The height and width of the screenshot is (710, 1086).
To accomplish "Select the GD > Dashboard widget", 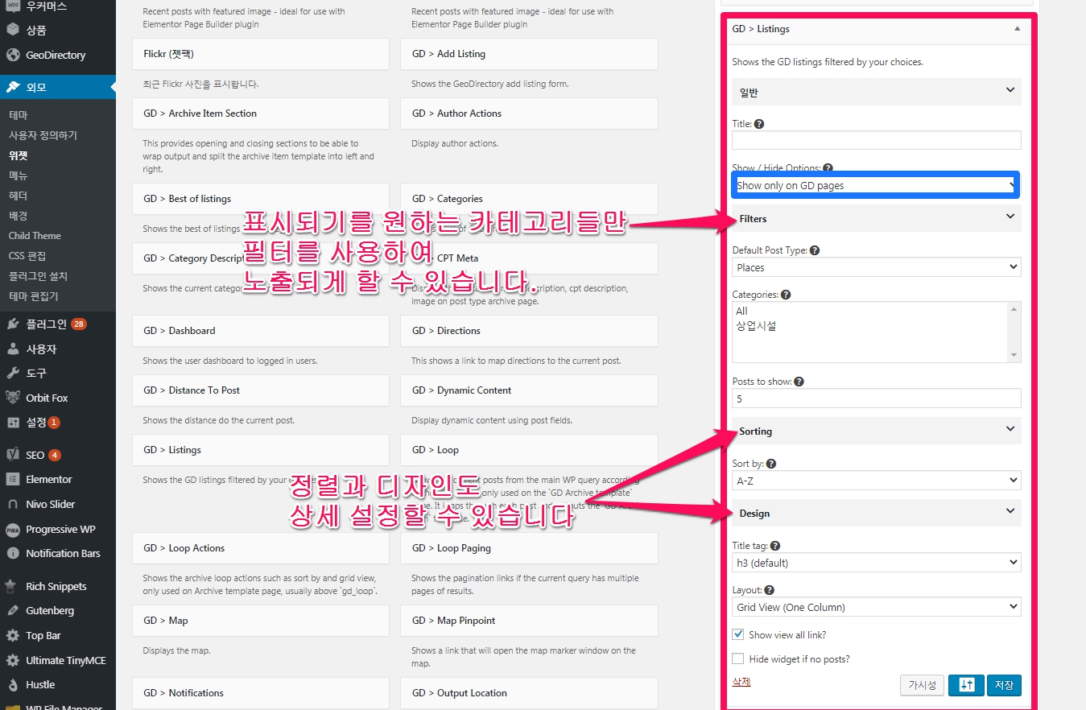I will pyautogui.click(x=261, y=331).
